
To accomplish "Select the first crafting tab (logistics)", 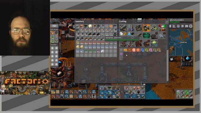I will (123, 28).
